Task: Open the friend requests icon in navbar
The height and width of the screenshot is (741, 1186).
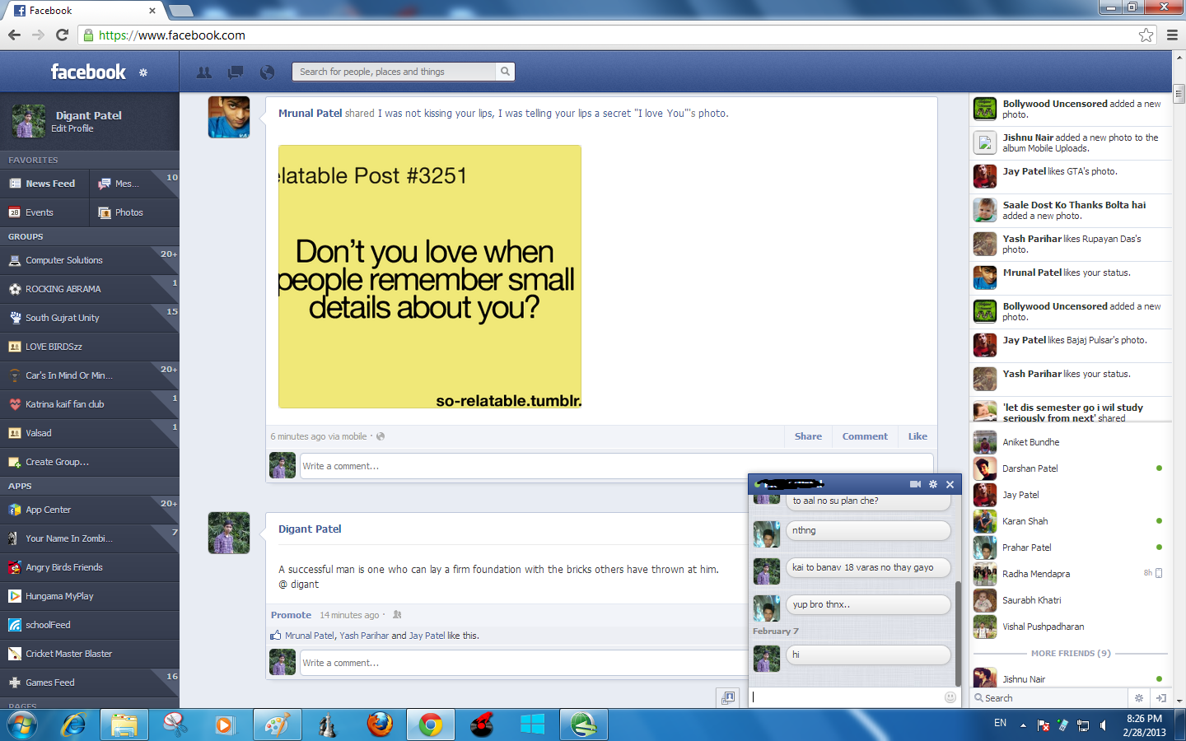Action: point(203,72)
